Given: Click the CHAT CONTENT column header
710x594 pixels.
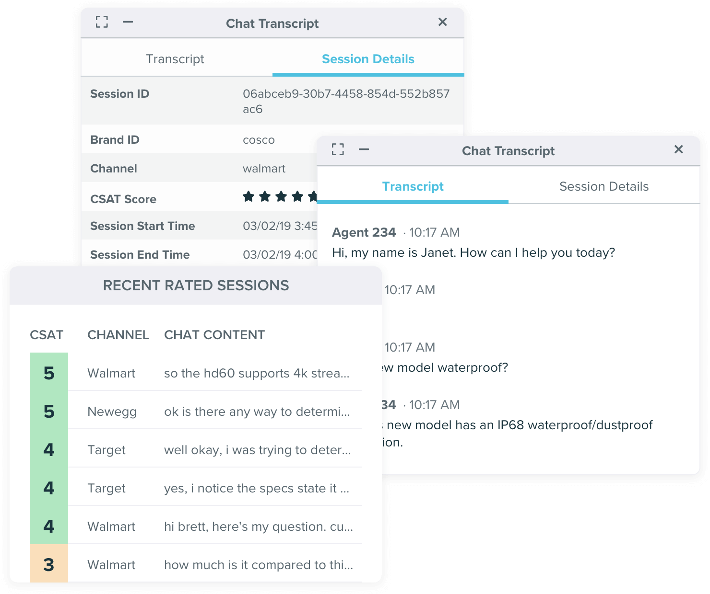Looking at the screenshot, I should point(214,335).
